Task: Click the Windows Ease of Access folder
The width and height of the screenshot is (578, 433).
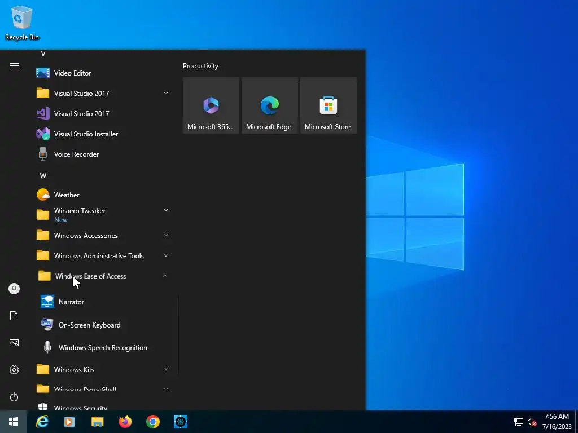Action: 104,276
